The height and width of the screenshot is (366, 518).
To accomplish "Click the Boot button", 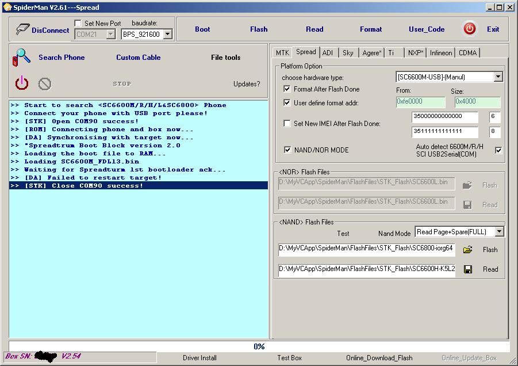I will click(x=202, y=29).
